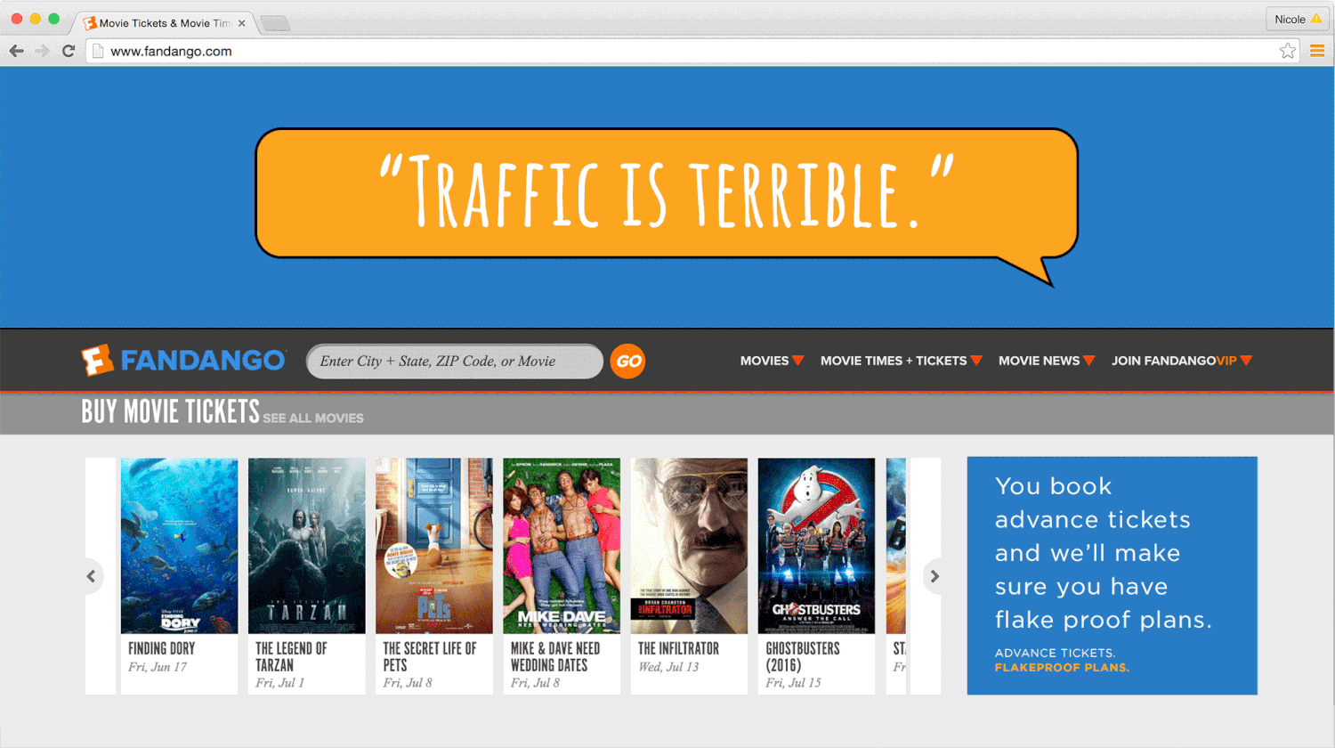Expand the JOIN FANDANGOVIP dropdown

click(x=1181, y=361)
